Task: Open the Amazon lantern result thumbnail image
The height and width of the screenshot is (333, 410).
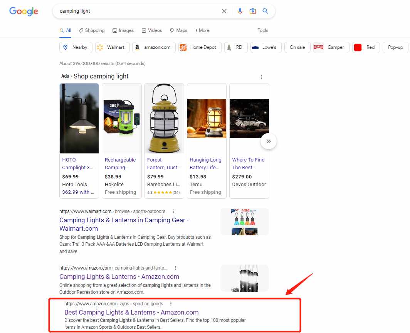Action: pos(244,278)
